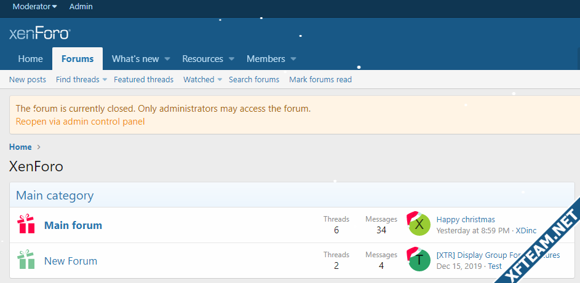Open the What's new tab

point(135,59)
